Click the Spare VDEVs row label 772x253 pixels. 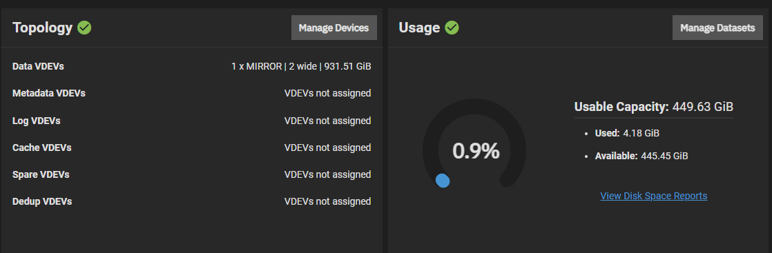[41, 175]
